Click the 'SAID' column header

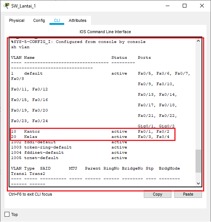pos(45,168)
